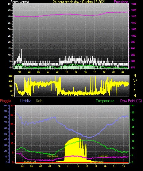
Task: Select the Pioggia legend label
Action: point(6,101)
